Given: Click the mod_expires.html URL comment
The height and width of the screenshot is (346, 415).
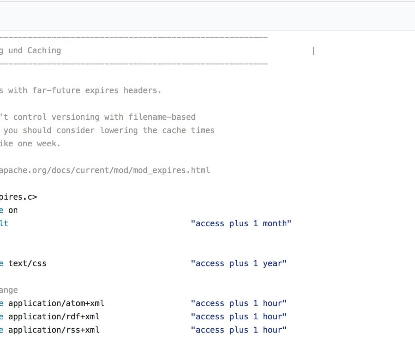Looking at the screenshot, I should 105,170.
